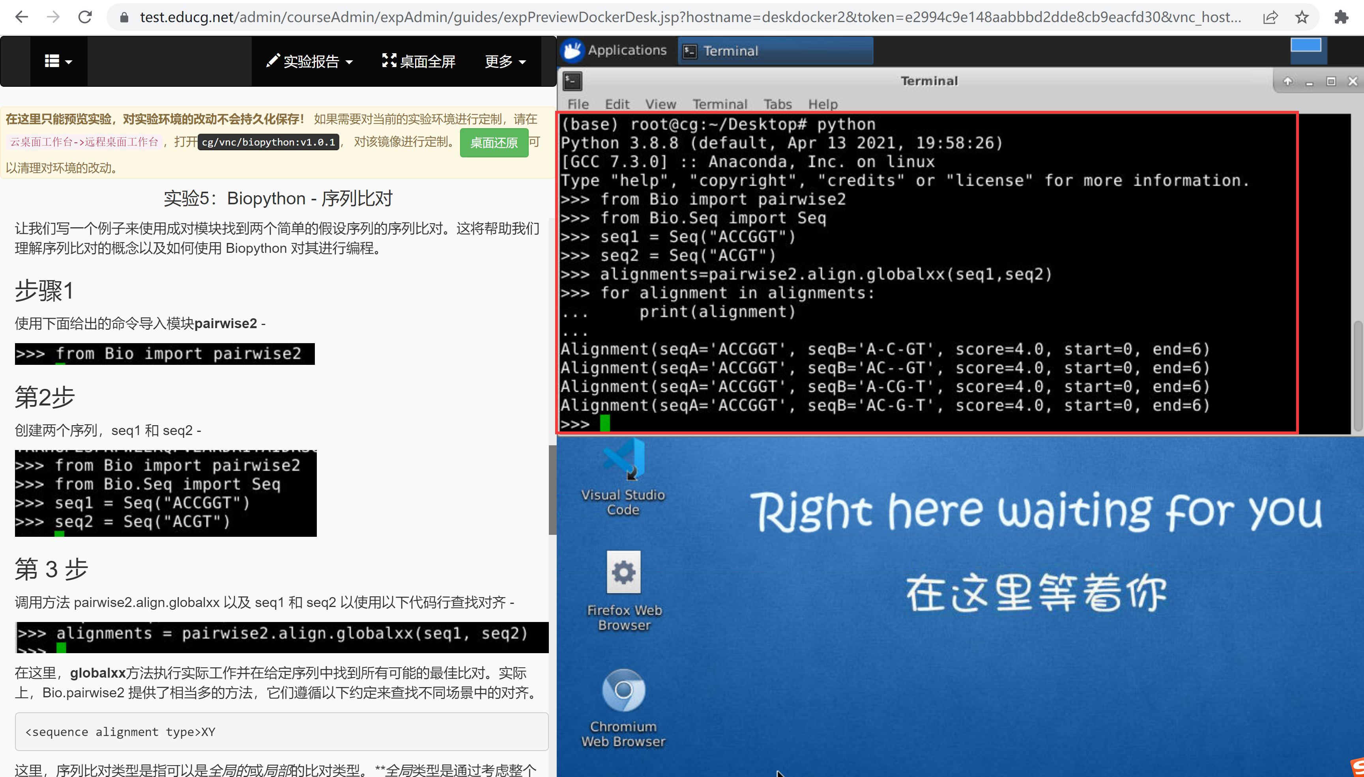Open the Terminal Help menu
The image size is (1364, 777).
pos(823,104)
